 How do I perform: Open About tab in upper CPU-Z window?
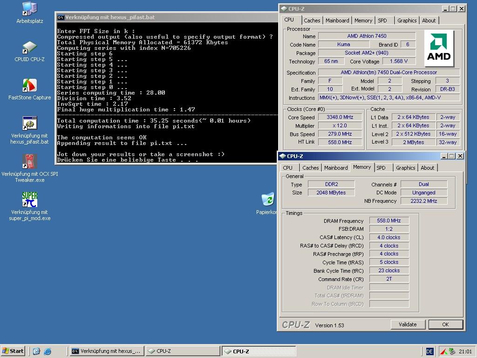[x=429, y=21]
